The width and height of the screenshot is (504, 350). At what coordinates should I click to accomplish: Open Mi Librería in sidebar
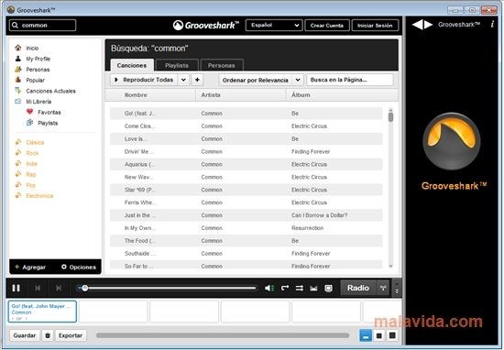click(38, 102)
